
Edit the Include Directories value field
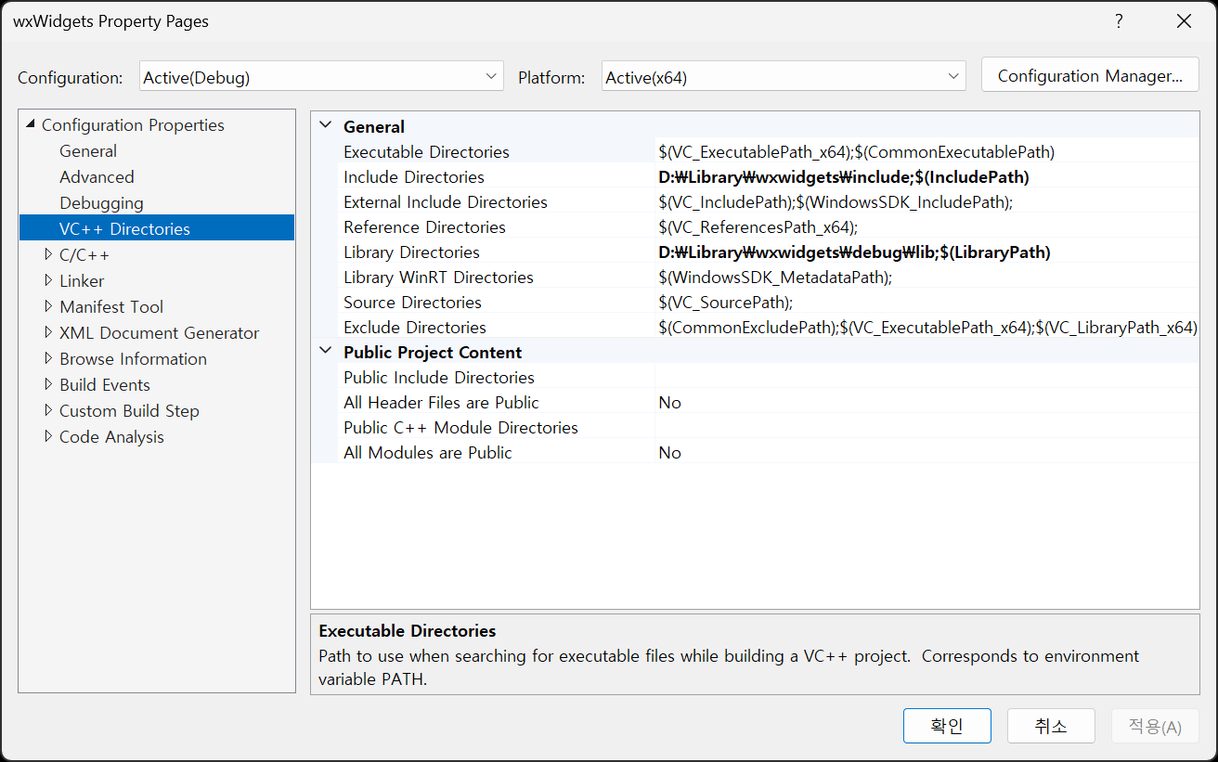926,176
